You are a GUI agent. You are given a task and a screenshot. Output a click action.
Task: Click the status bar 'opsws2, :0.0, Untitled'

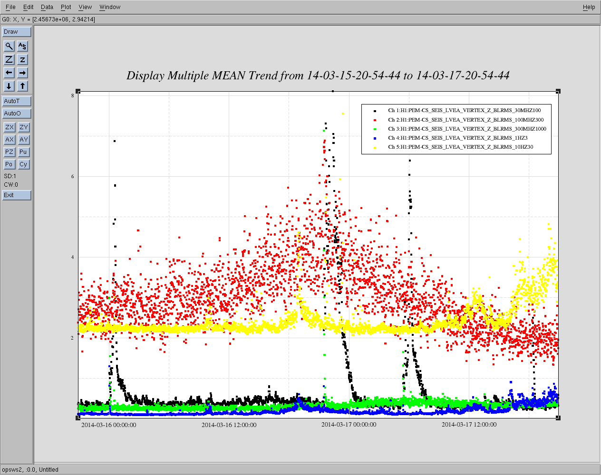[x=30, y=470]
